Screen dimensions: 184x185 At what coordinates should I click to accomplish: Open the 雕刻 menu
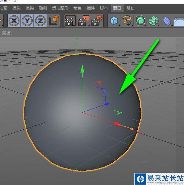(43, 8)
